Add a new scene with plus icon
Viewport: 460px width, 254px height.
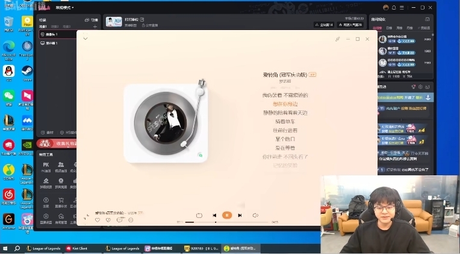[x=95, y=27]
